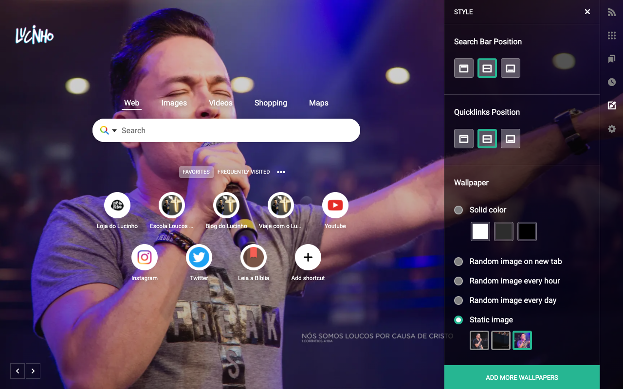This screenshot has height=389, width=623.
Task: Choose the white solid color swatch
Action: pos(480,231)
